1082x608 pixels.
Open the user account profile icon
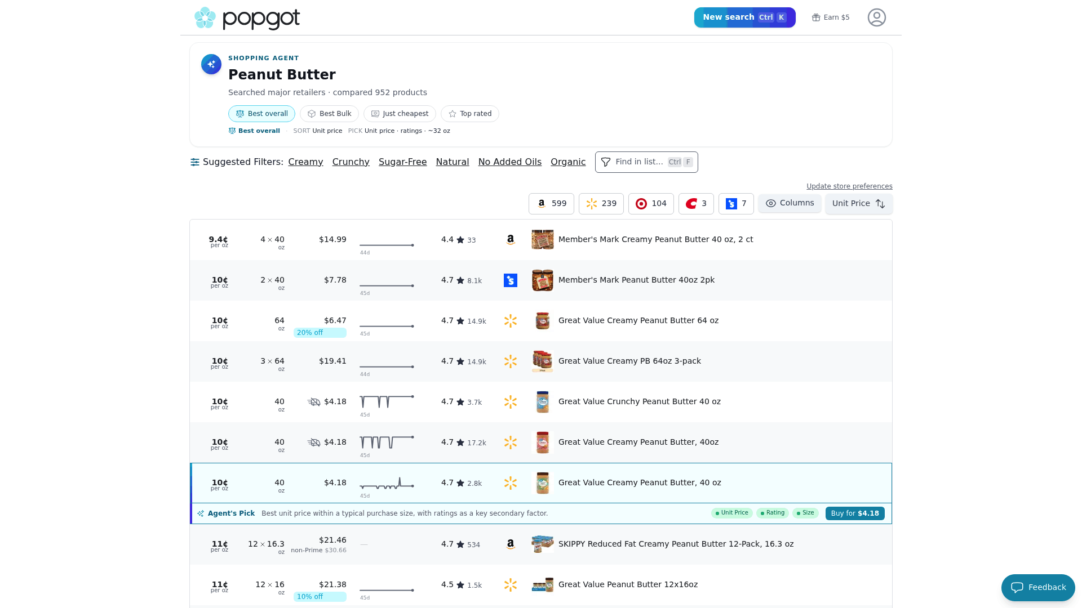point(877,17)
